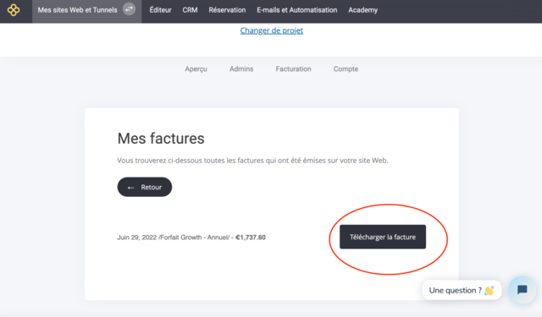Click the invoice amount €1,737.60
The width and height of the screenshot is (542, 317).
251,238
